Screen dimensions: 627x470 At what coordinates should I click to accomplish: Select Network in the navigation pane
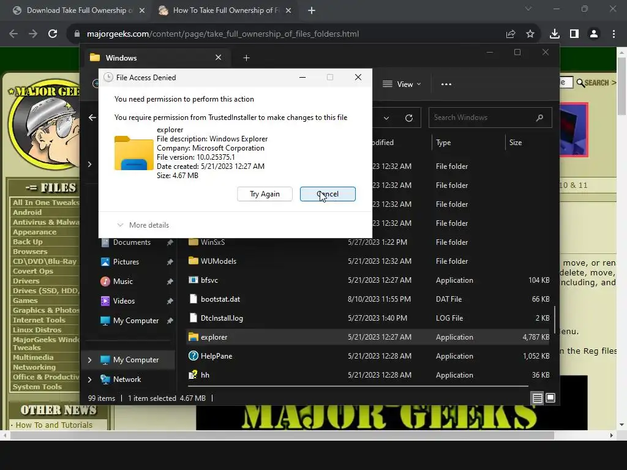pos(127,379)
